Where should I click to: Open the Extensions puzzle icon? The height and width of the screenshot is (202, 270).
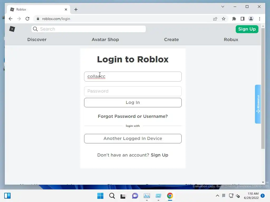point(234,19)
